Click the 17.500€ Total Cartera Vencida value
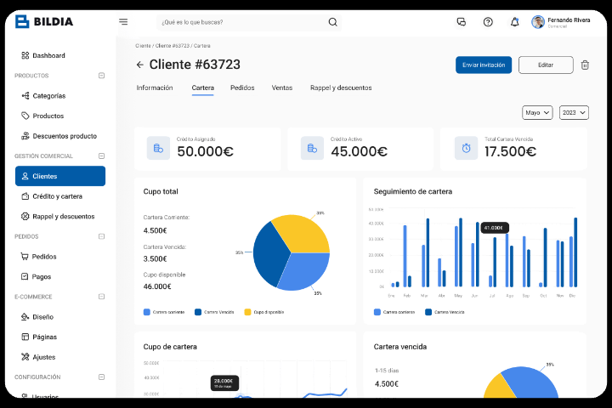This screenshot has height=408, width=612. tap(511, 151)
